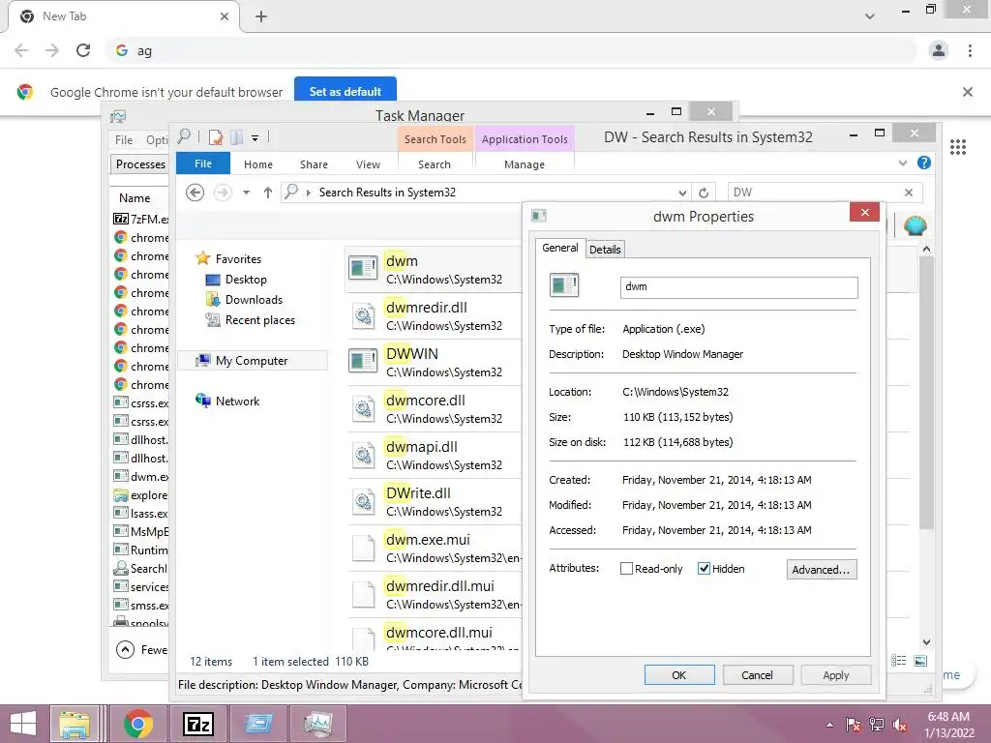991x743 pixels.
Task: Open 7-Zip from the taskbar
Action: click(198, 724)
